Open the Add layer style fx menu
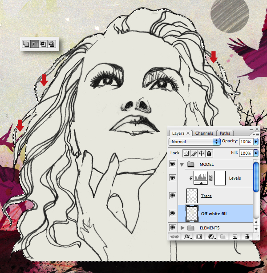267x273 pixels. tap(187, 237)
